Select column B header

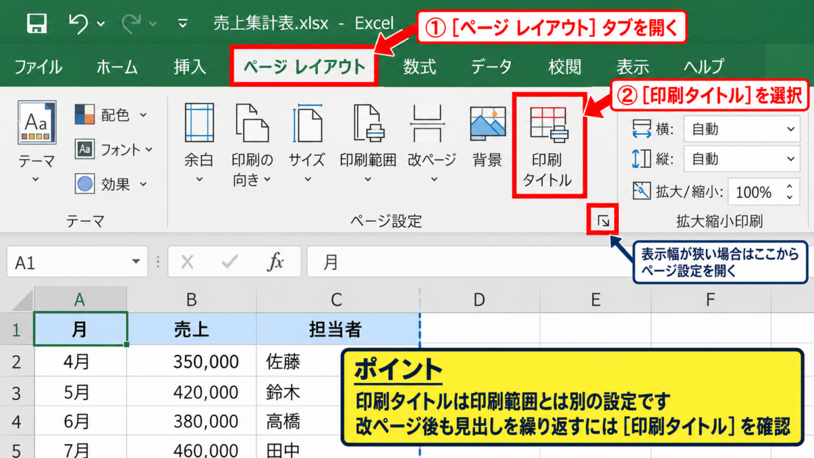point(191,299)
